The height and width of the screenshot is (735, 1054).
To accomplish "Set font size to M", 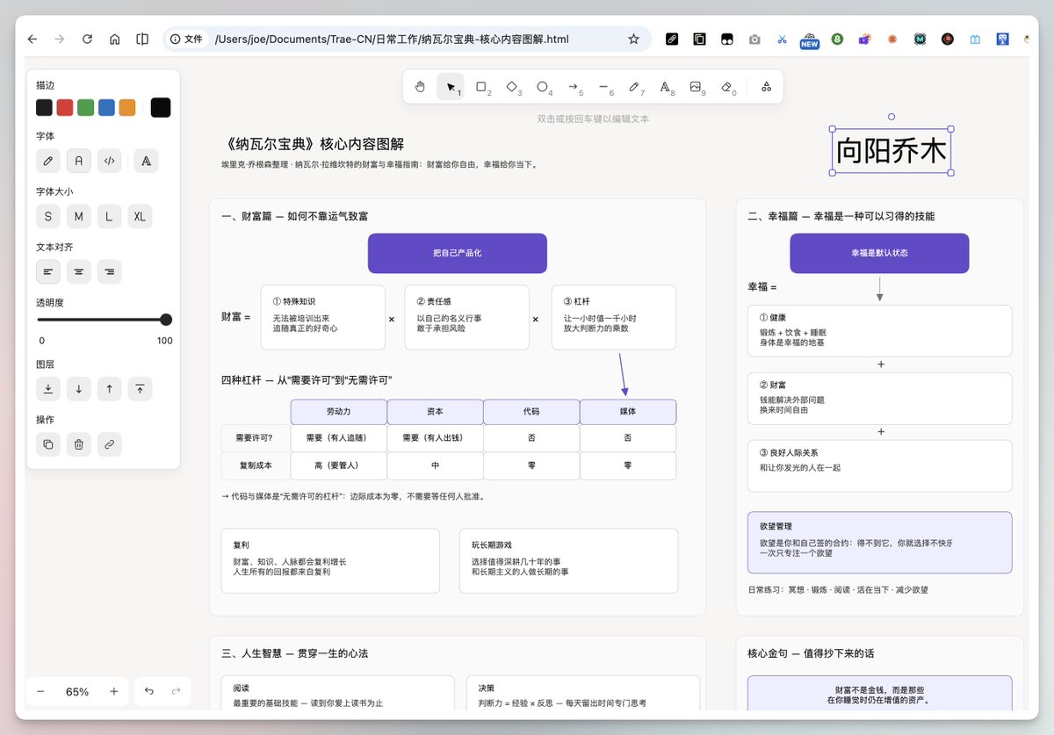I will pos(79,216).
